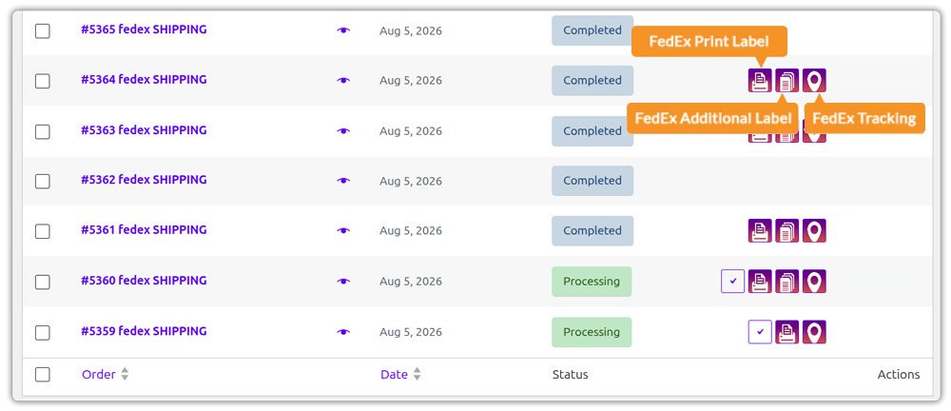Preview order #5360 with the eye icon
This screenshot has width=951, height=411.
click(343, 281)
